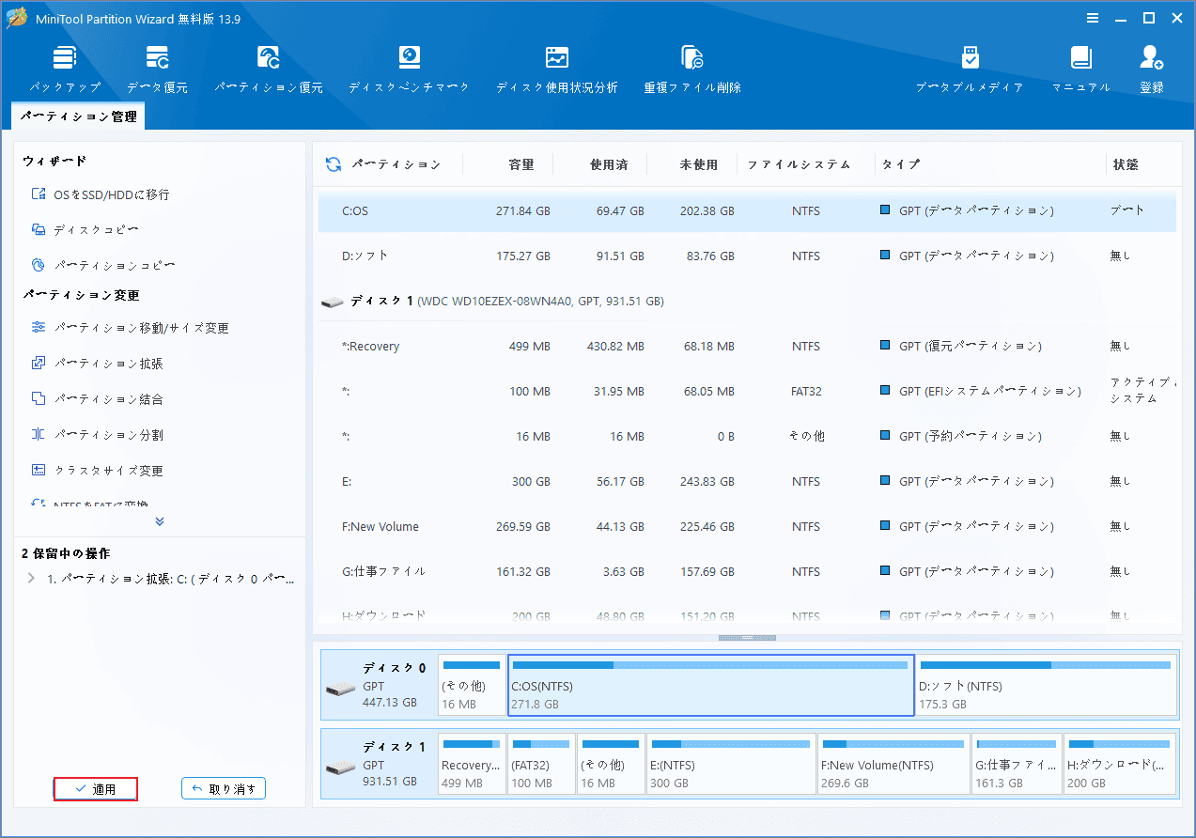Launch パーティション復元 from the toolbar
Viewport: 1196px width, 838px height.
click(x=269, y=69)
